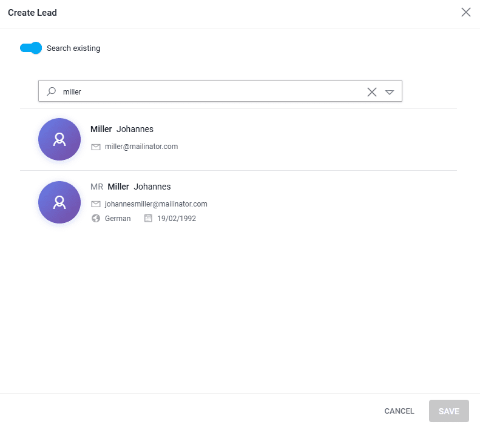Screen dimensions: 480x427
Task: Click the 19/02/1992 birthdate text
Action: pyautogui.click(x=177, y=219)
